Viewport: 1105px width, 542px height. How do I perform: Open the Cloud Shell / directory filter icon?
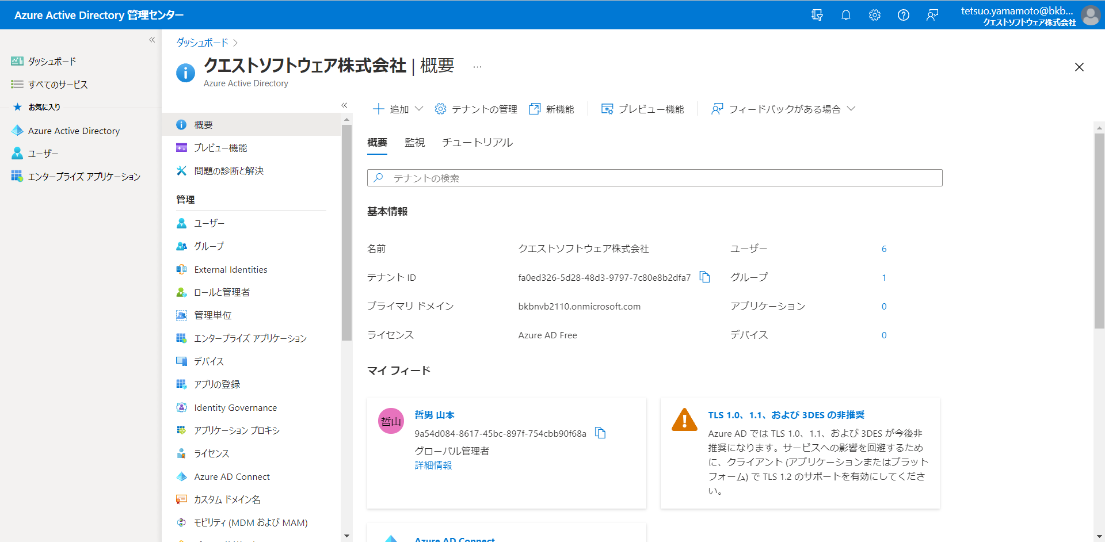coord(817,15)
